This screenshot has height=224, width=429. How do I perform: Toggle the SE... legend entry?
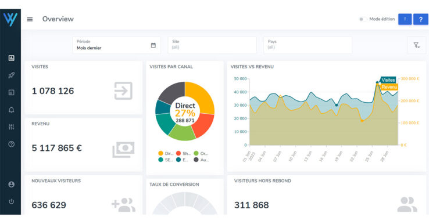(166, 160)
